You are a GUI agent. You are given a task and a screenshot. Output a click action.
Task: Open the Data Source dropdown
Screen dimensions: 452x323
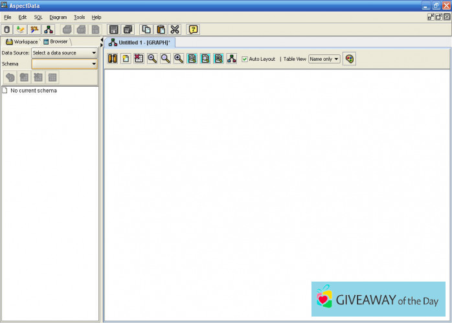point(64,52)
